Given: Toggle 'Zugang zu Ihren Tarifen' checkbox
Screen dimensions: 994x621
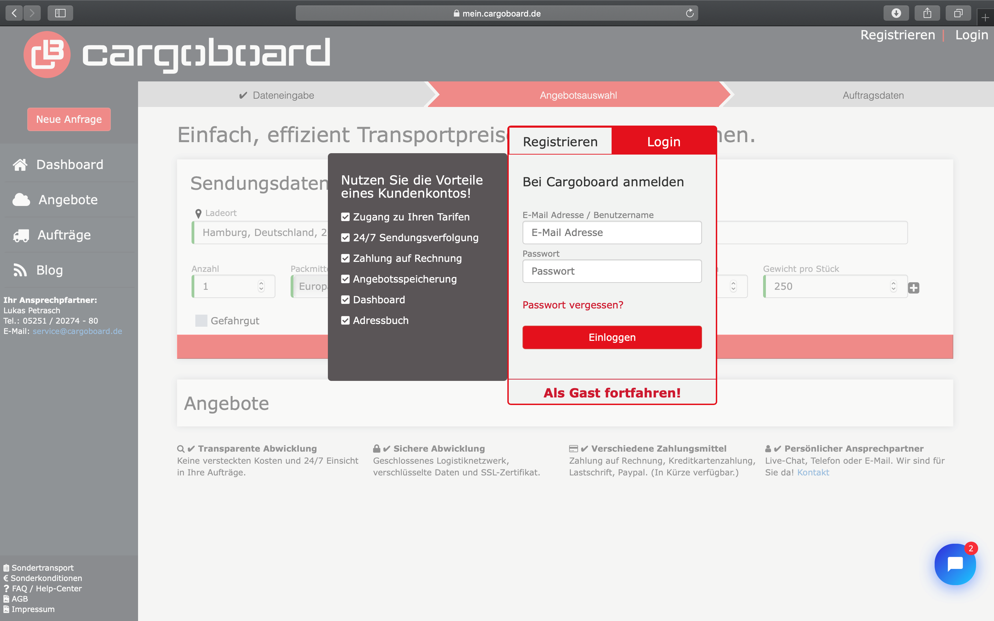Looking at the screenshot, I should pos(345,217).
